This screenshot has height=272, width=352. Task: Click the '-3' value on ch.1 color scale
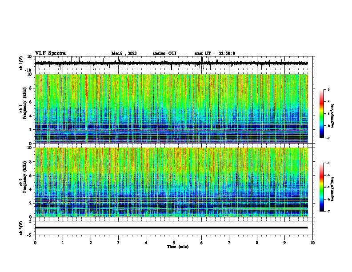point(328,90)
